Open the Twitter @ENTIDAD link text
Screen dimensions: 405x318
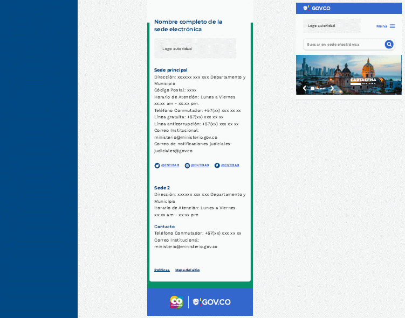[x=170, y=166]
